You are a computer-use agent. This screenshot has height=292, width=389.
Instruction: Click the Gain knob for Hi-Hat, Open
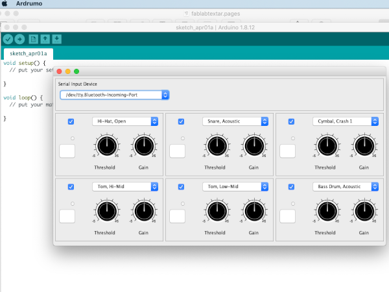[144, 146]
